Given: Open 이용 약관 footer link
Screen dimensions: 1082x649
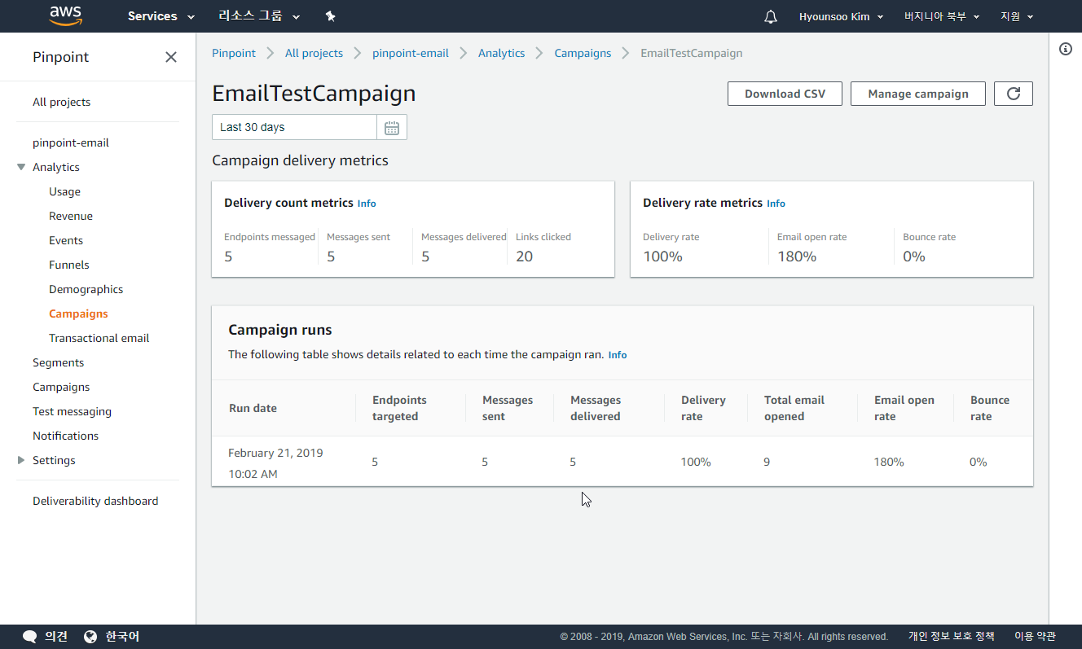Looking at the screenshot, I should [x=1035, y=637].
